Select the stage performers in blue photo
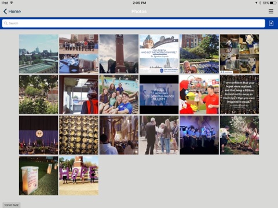This screenshot has height=208, width=278. coord(199,135)
